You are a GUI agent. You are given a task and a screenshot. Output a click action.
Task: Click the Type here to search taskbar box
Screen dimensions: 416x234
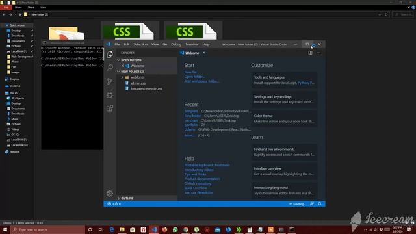pos(47,229)
